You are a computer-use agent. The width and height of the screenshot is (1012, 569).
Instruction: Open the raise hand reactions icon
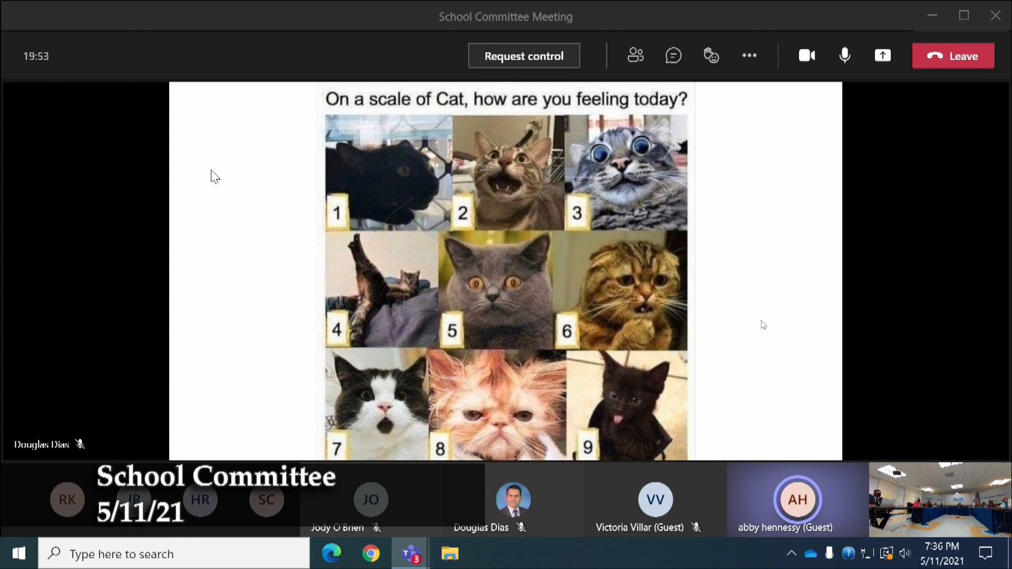tap(711, 55)
